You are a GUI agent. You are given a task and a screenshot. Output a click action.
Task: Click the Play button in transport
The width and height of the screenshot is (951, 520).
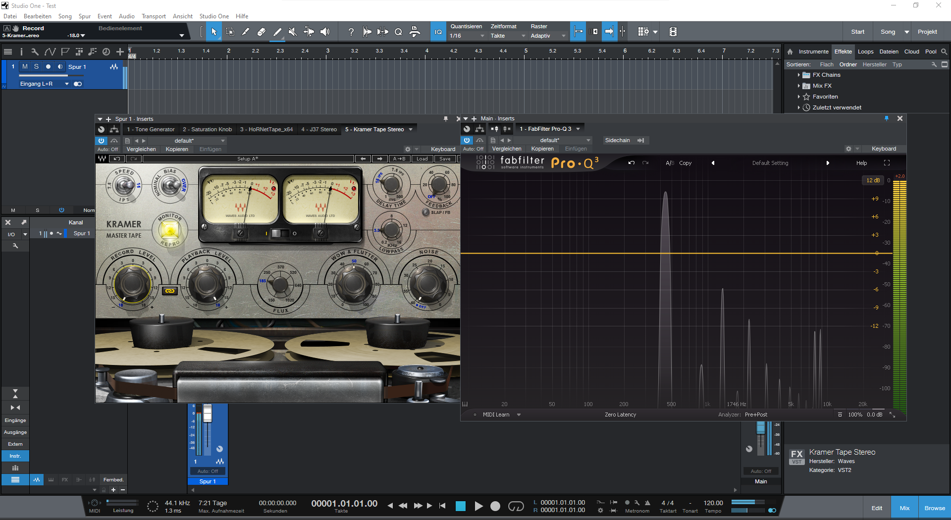(478, 506)
